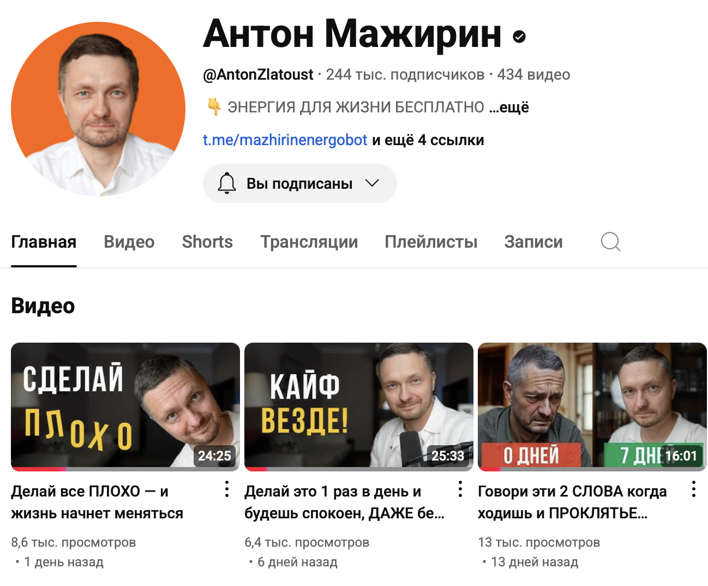Switch to the Видео tab
This screenshot has height=586, width=708.
point(129,242)
